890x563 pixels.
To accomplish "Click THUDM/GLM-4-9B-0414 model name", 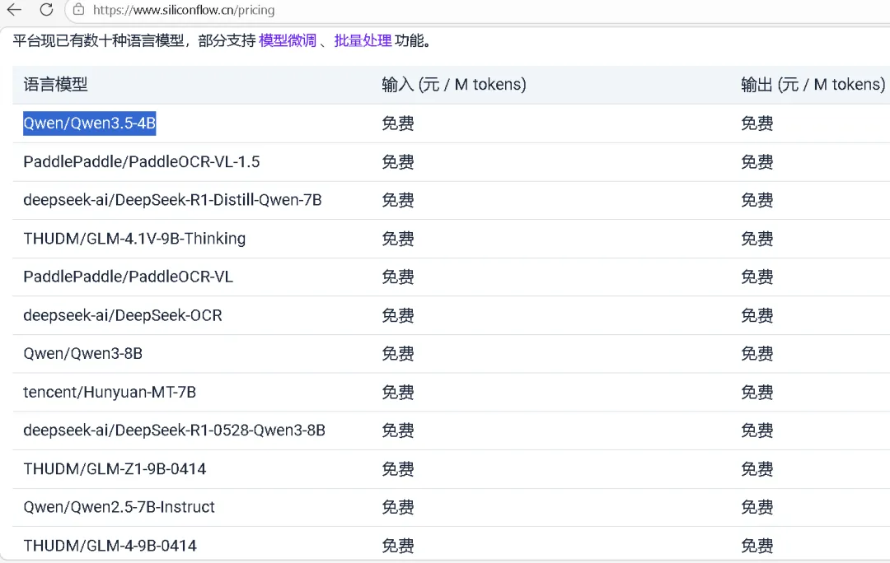I will click(x=110, y=546).
